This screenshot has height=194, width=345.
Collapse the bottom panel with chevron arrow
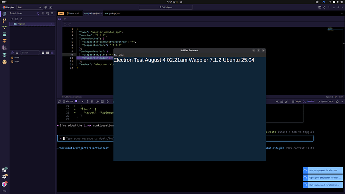click(x=342, y=102)
